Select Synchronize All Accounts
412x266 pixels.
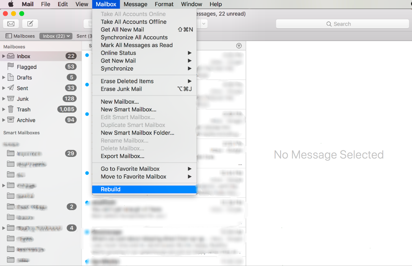[x=144, y=37]
